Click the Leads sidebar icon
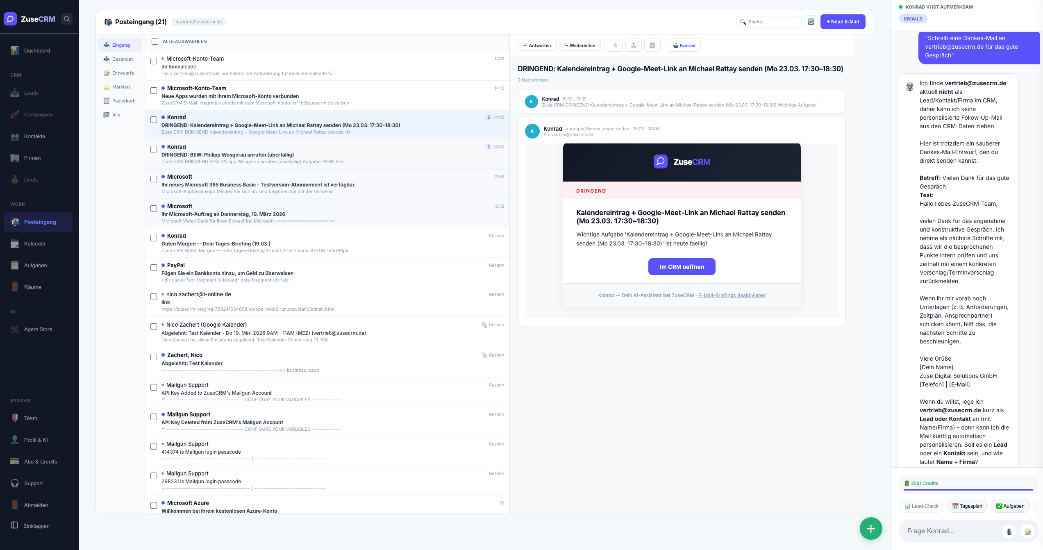The width and height of the screenshot is (1043, 550). tap(15, 93)
